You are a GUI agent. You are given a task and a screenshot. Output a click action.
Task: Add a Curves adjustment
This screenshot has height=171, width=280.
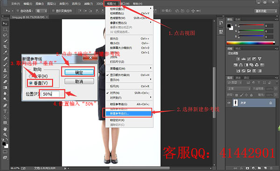click(x=249, y=59)
